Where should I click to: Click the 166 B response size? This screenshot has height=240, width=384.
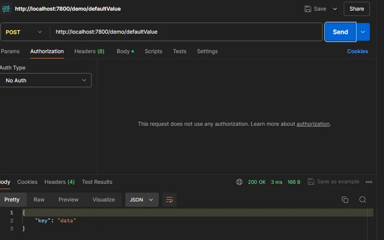coord(294,182)
